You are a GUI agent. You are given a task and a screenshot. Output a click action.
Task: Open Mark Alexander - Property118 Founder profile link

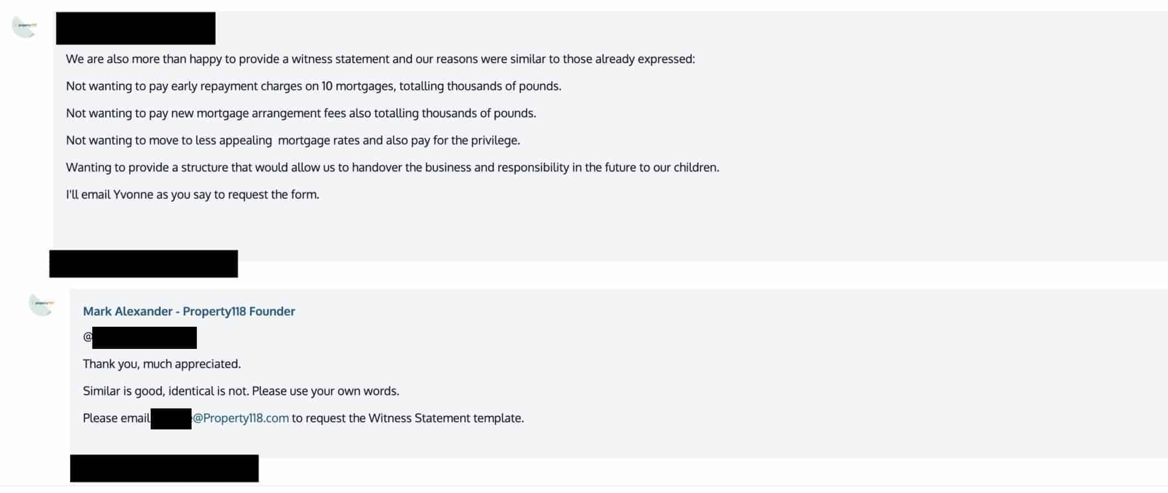189,311
